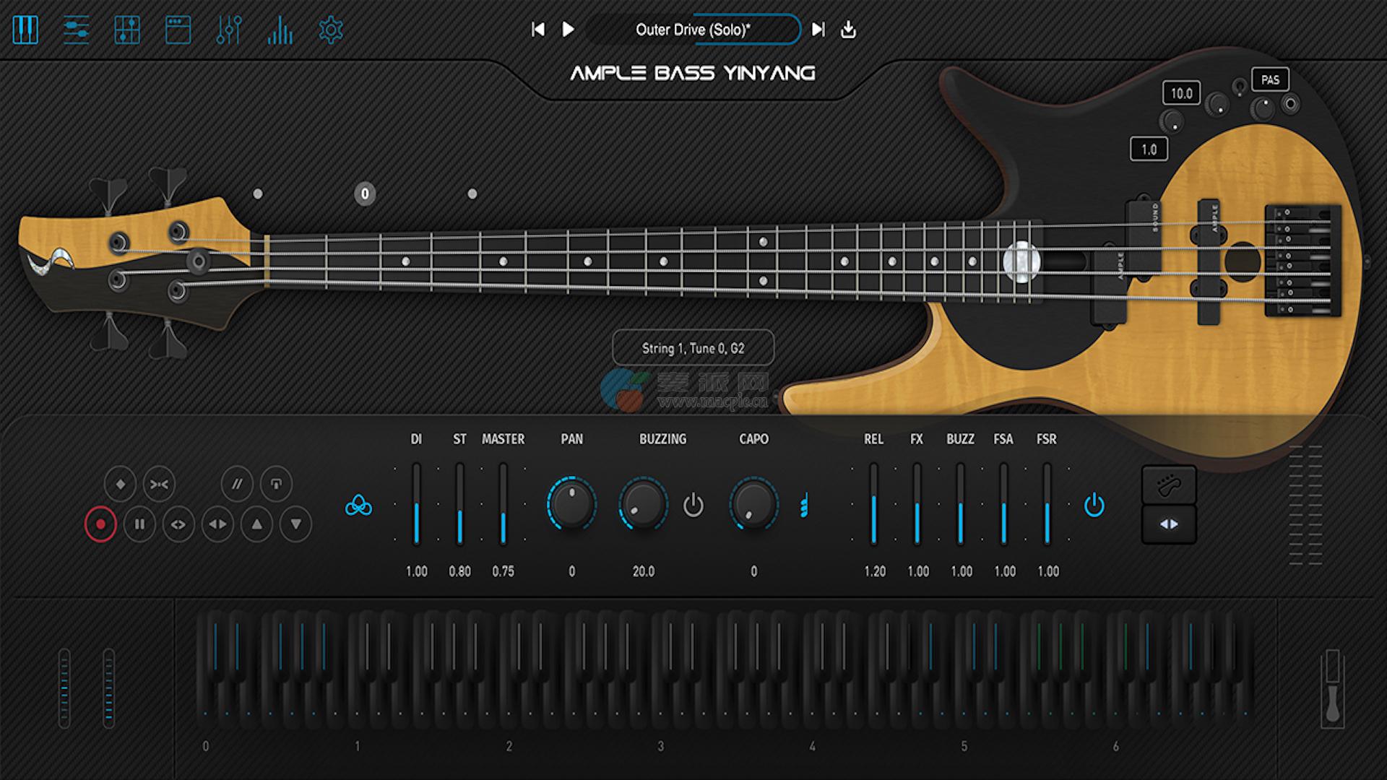
Task: Click the left-right triangles round button
Action: pos(217,524)
